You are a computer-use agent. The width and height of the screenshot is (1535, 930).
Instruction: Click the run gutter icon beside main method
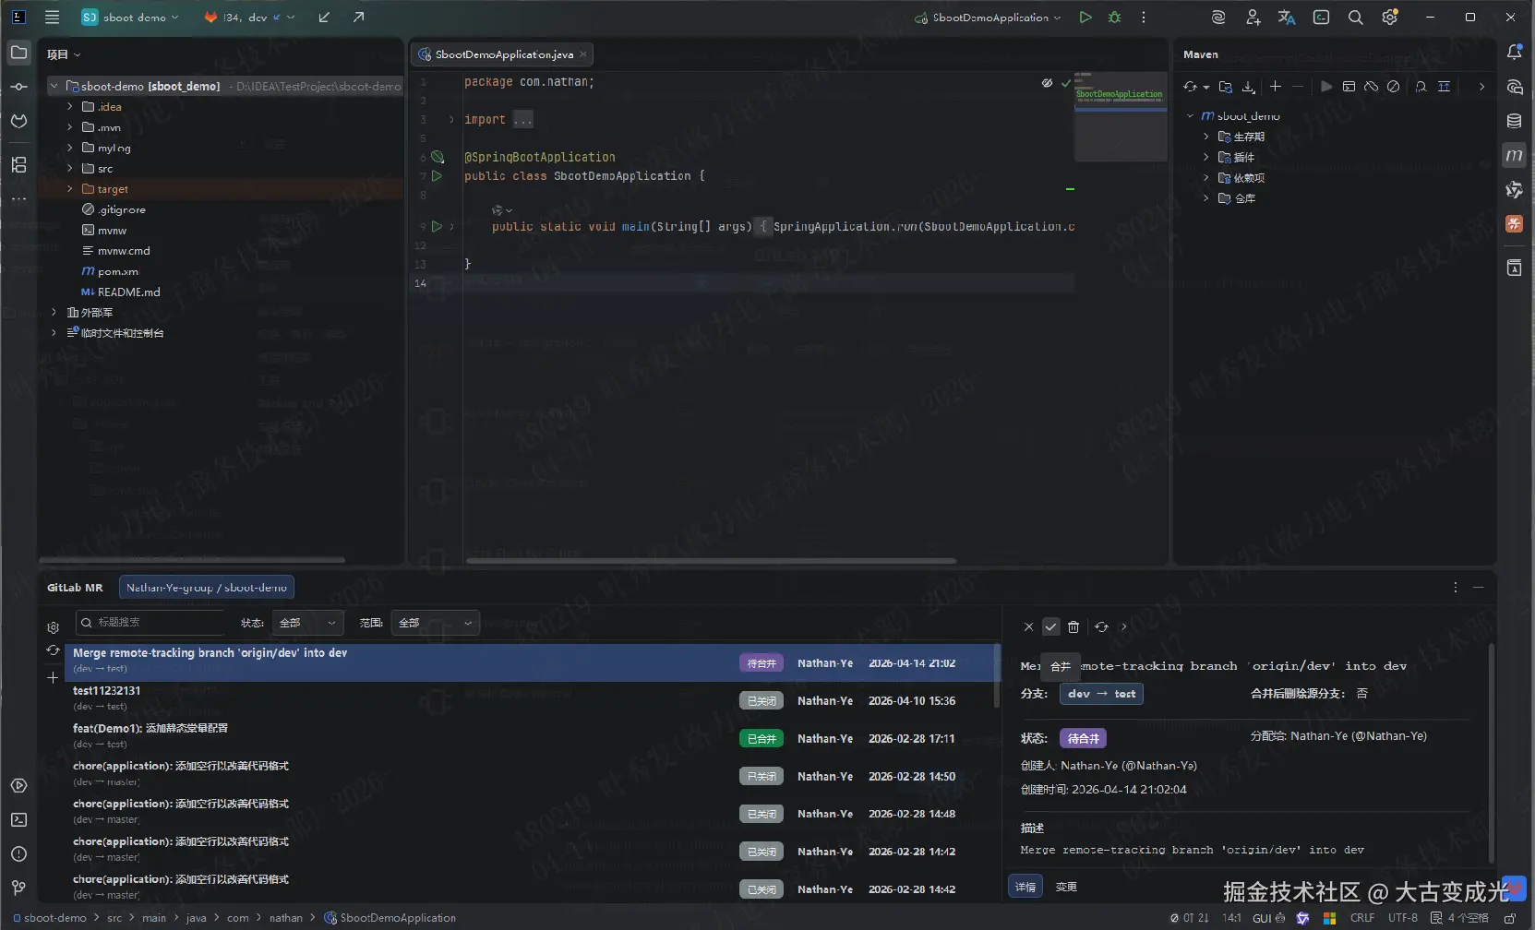click(438, 226)
